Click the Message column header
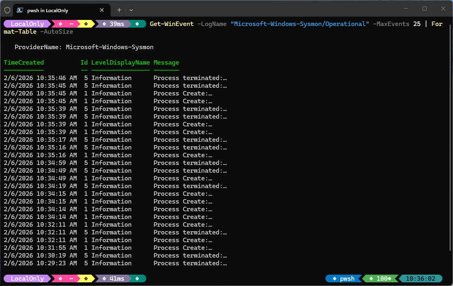This screenshot has width=453, height=286. (166, 63)
